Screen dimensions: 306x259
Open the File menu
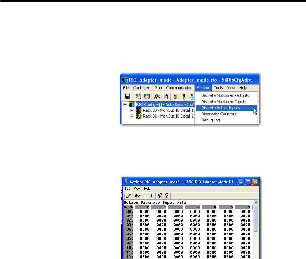click(x=126, y=88)
